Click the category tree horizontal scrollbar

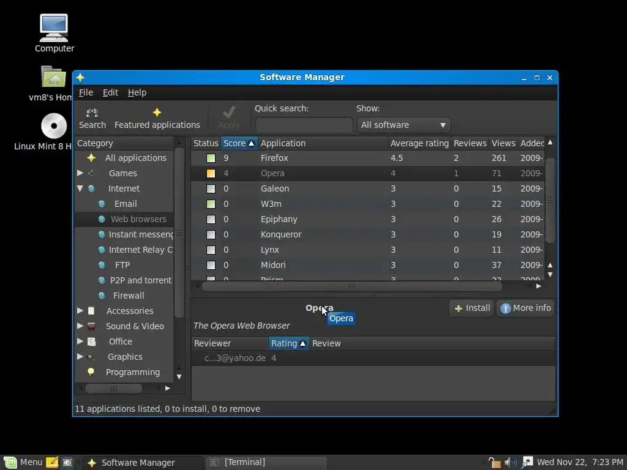pos(114,388)
